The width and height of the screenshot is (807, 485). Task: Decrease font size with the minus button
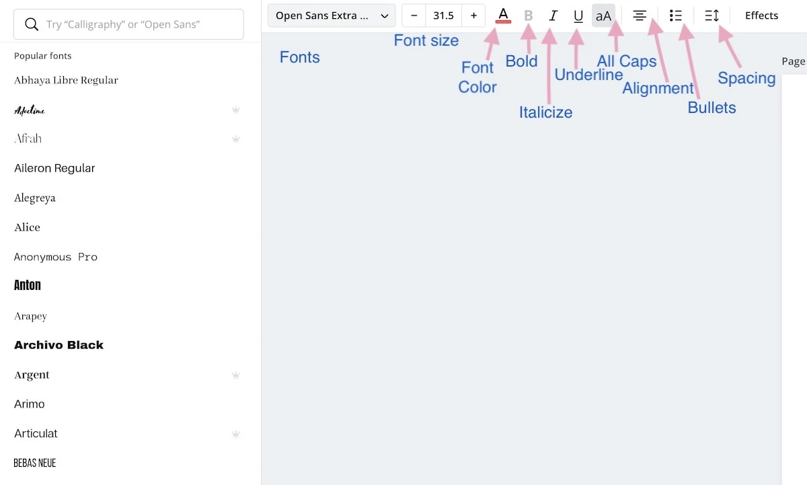(x=414, y=15)
